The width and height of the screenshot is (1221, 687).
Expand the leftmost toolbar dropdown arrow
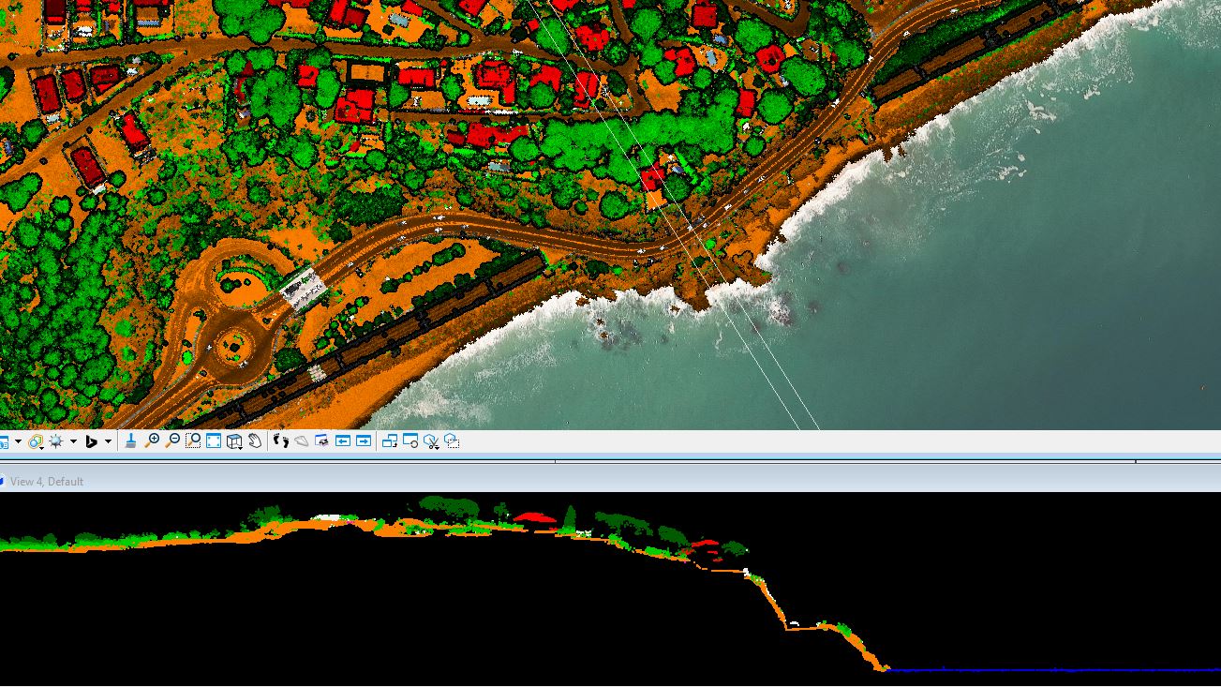point(18,441)
